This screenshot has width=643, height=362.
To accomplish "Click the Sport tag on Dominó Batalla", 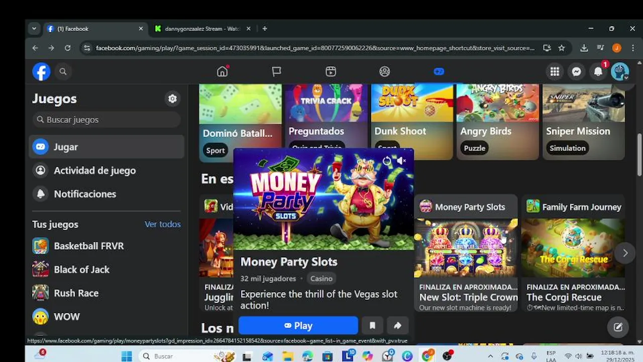I will point(216,150).
